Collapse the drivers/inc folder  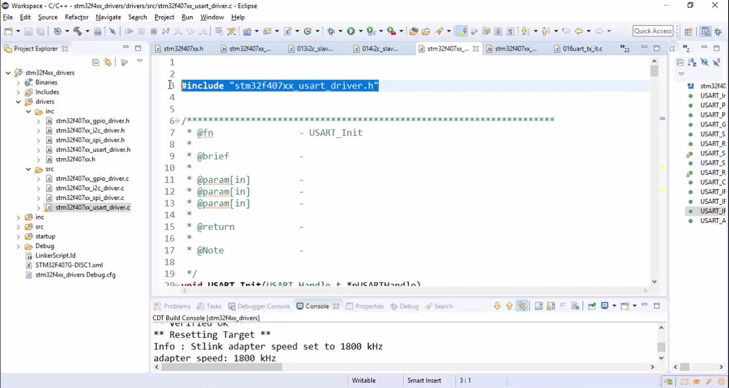(28, 111)
